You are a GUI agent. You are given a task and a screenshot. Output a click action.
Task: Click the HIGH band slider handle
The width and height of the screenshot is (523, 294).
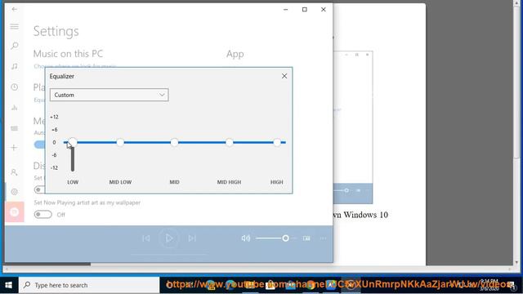pos(277,143)
